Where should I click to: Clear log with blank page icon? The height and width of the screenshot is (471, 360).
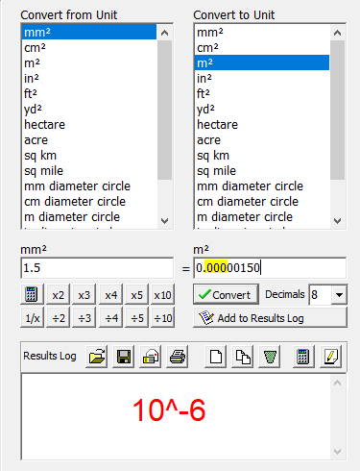[x=215, y=357]
